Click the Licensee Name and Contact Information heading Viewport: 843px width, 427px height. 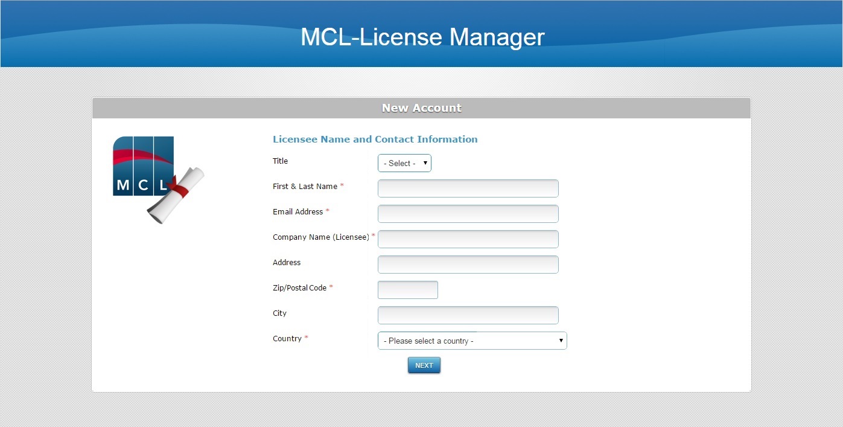tap(375, 140)
